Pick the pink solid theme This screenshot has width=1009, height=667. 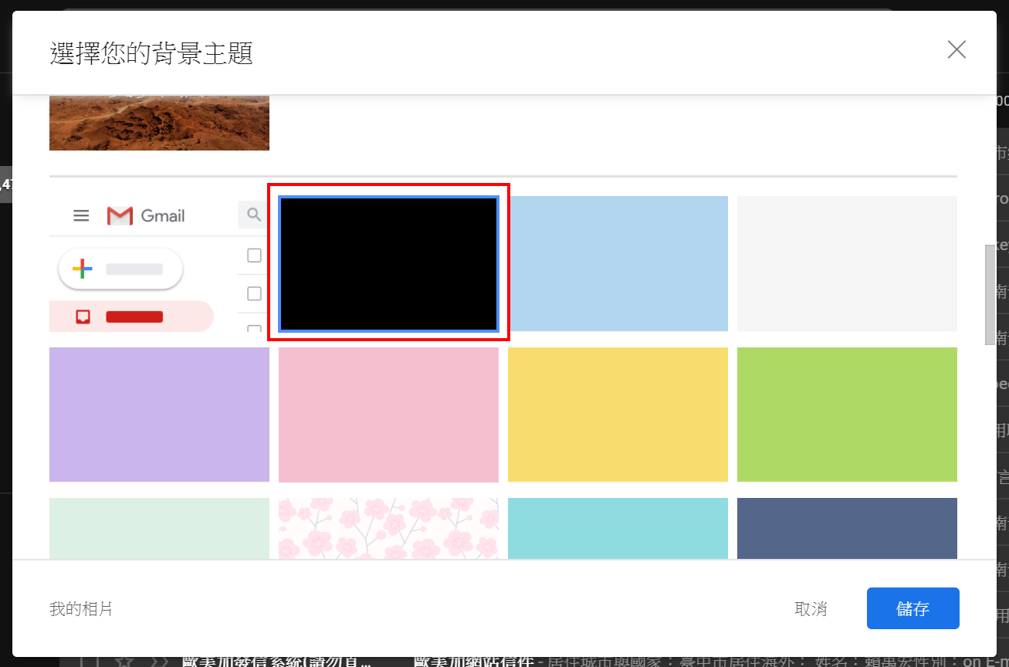[x=388, y=415]
